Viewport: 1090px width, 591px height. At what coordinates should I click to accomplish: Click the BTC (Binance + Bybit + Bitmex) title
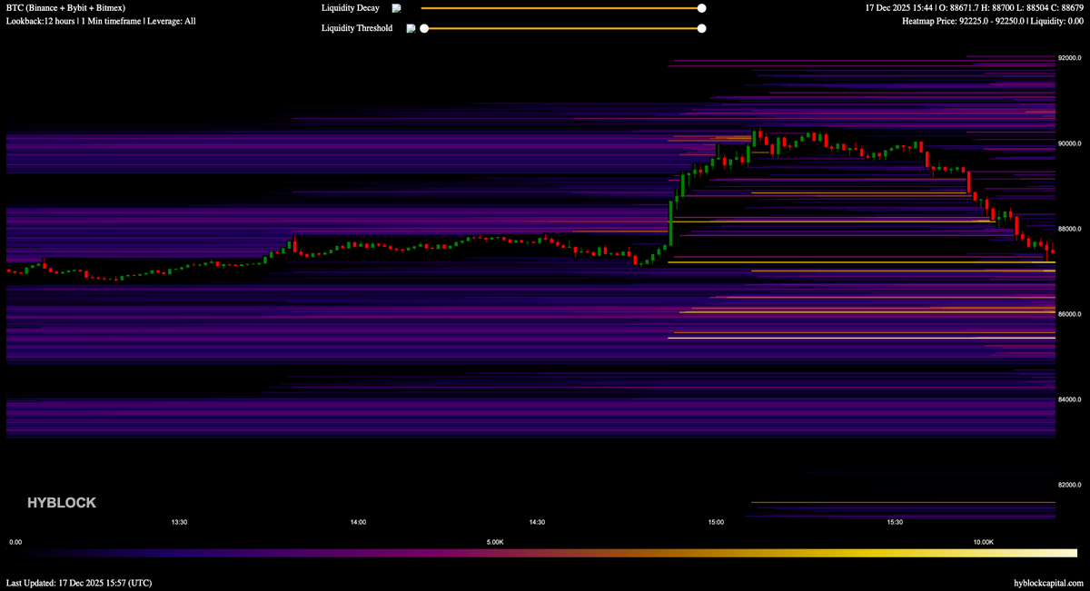pyautogui.click(x=65, y=8)
